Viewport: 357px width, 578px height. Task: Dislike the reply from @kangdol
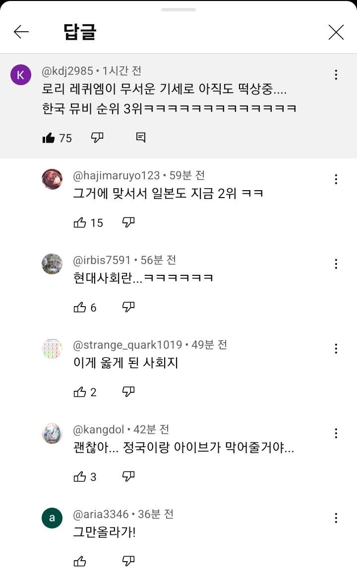coord(128,477)
